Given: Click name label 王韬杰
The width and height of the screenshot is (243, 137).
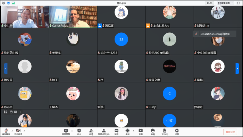Looking at the screenshot, I should 53,107.
